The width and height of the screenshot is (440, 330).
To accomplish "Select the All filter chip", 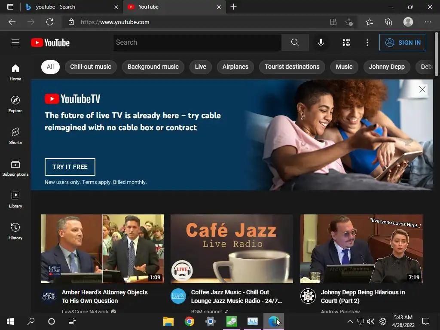I will pos(50,67).
